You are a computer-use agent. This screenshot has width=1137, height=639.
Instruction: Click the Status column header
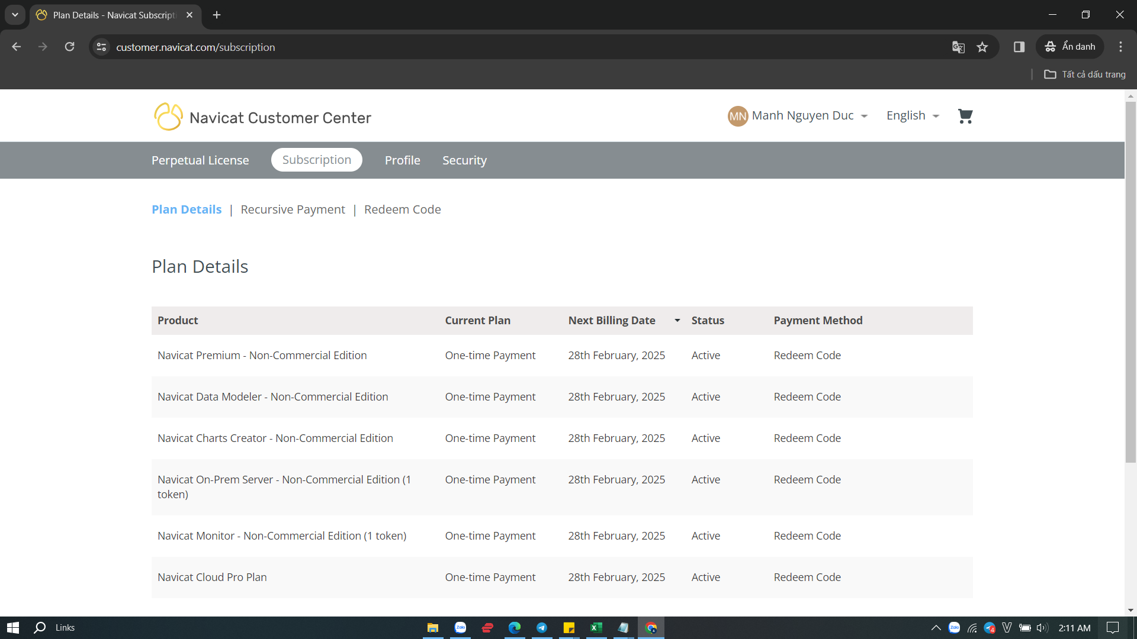click(708, 320)
